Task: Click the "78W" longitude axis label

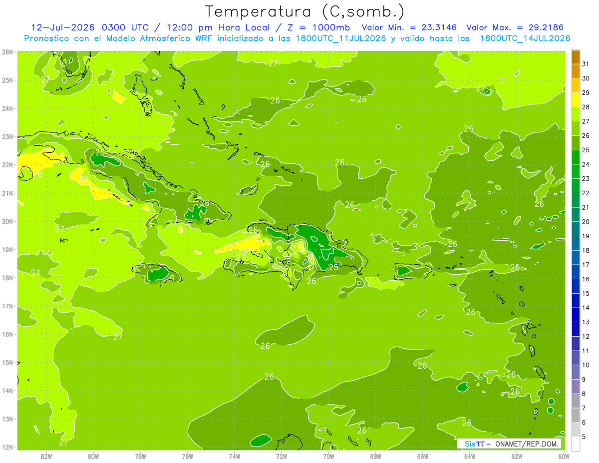Action: coord(140,456)
